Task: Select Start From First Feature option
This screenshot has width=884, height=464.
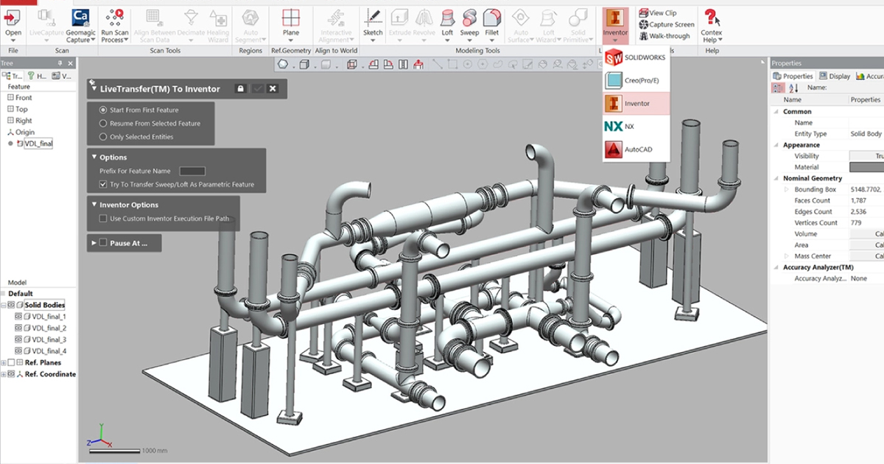Action: (x=103, y=110)
